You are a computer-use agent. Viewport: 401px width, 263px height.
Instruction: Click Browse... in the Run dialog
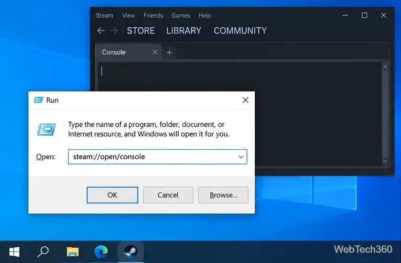223,195
